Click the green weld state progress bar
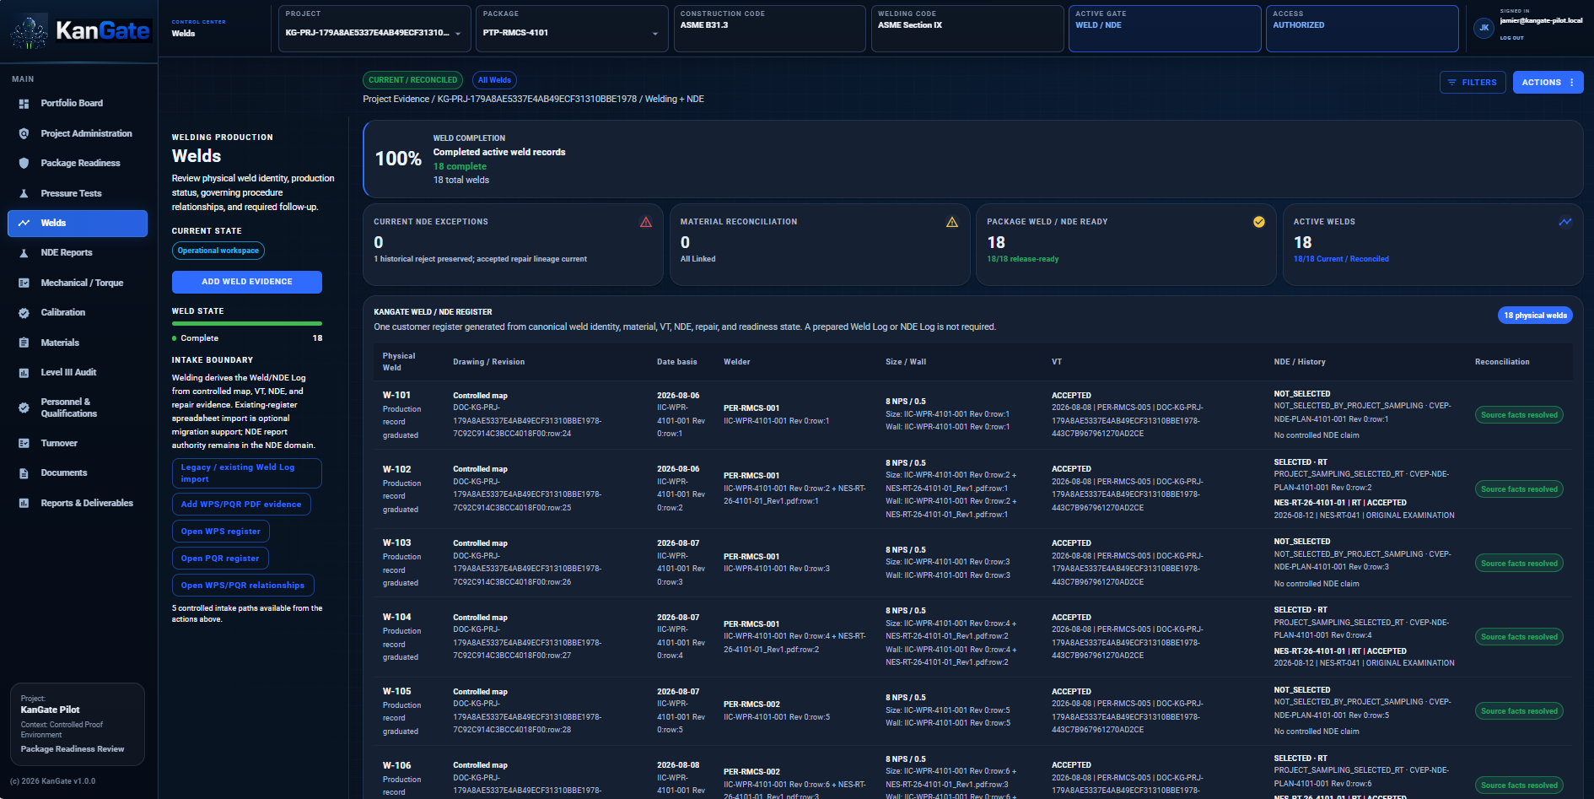1594x799 pixels. point(247,323)
